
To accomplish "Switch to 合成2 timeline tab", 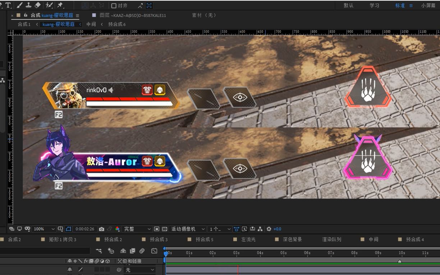I will [x=14, y=239].
